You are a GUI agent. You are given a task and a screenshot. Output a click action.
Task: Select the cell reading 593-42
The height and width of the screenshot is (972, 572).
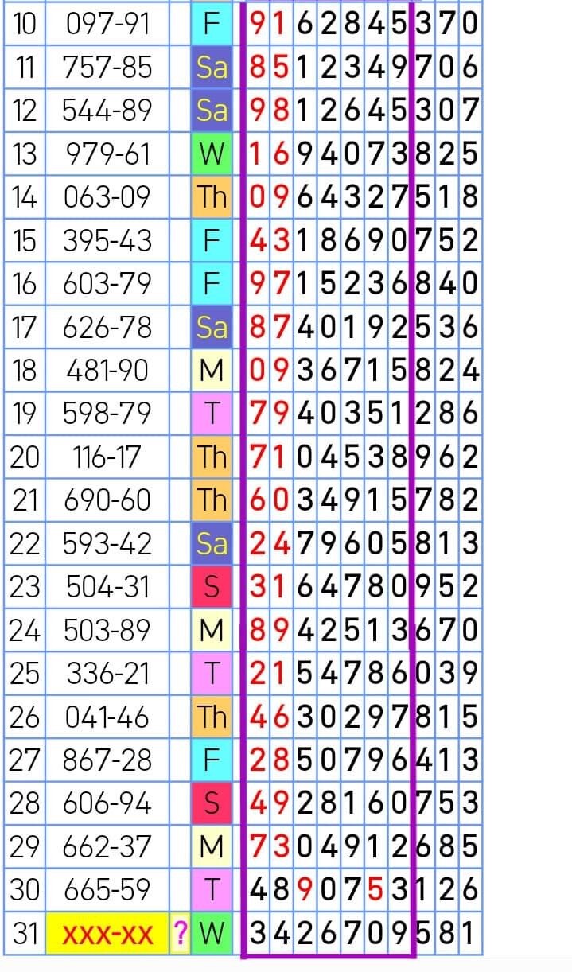[107, 543]
